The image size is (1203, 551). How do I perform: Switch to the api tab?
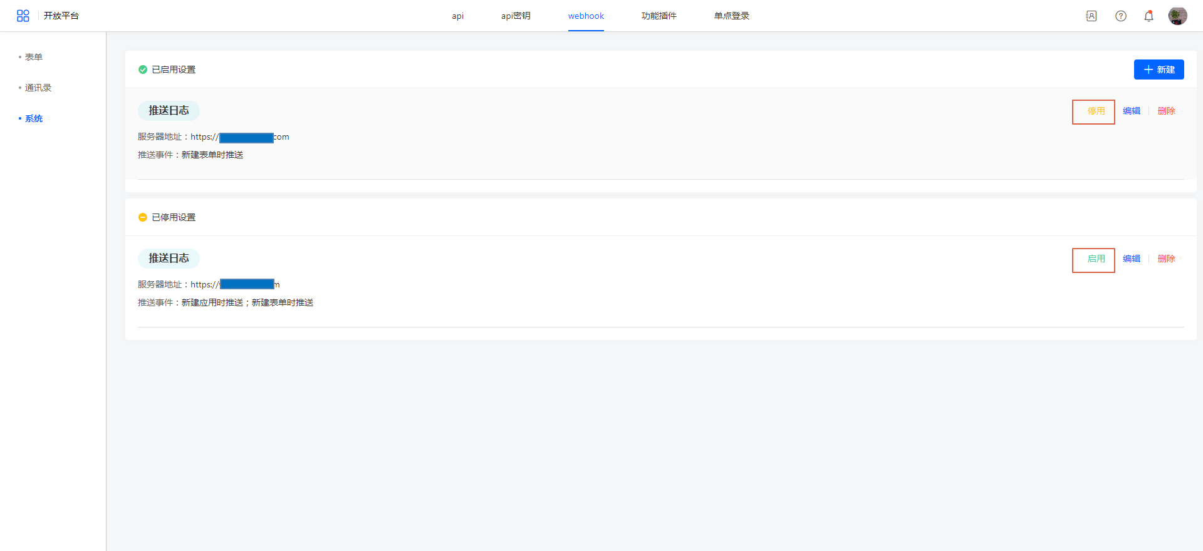click(x=457, y=16)
